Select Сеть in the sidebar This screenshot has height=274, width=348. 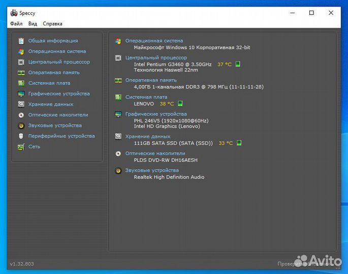[x=34, y=147]
